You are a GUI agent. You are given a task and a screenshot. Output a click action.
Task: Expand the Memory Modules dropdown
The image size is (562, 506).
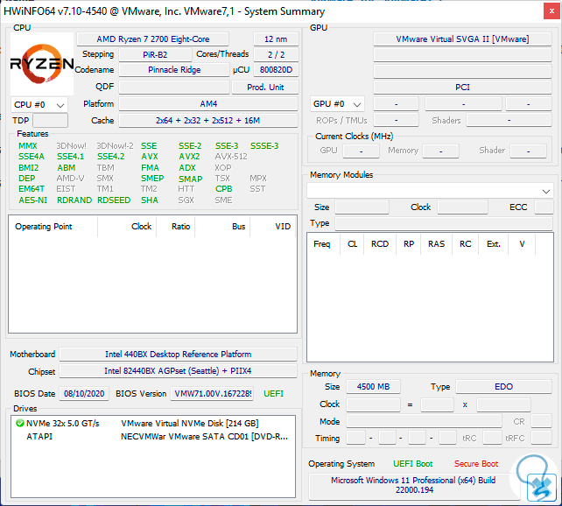430,191
